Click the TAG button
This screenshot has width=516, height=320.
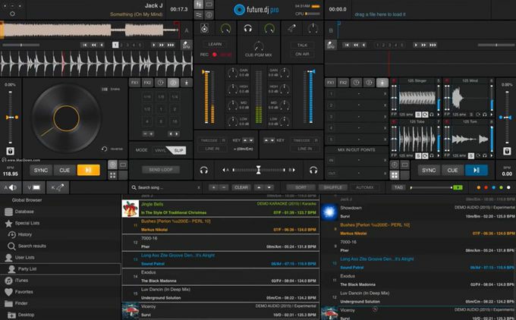coord(398,187)
